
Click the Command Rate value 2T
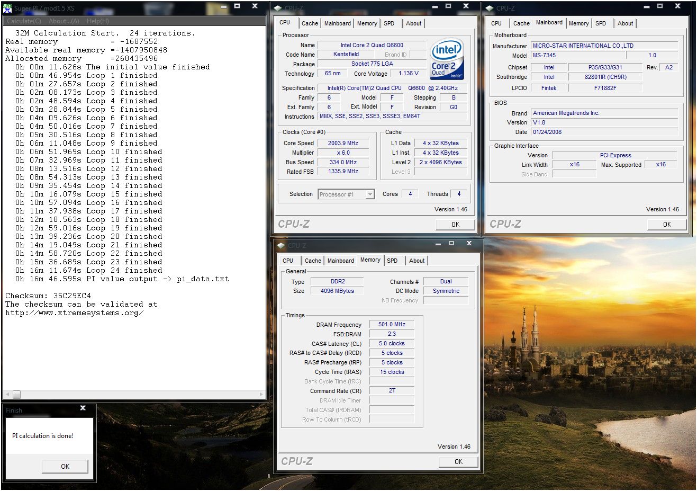(392, 390)
